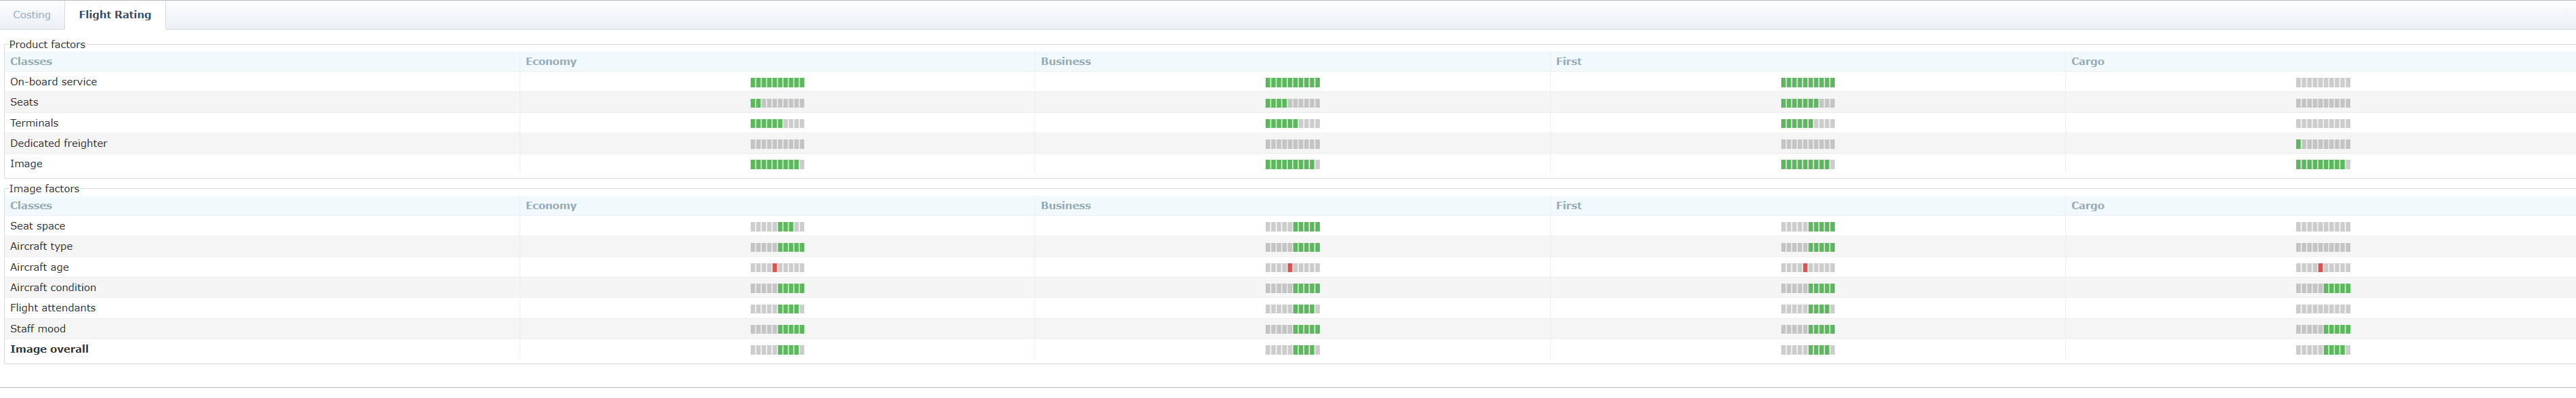Click the Cargo Aircraft condition rating bar

2322,288
